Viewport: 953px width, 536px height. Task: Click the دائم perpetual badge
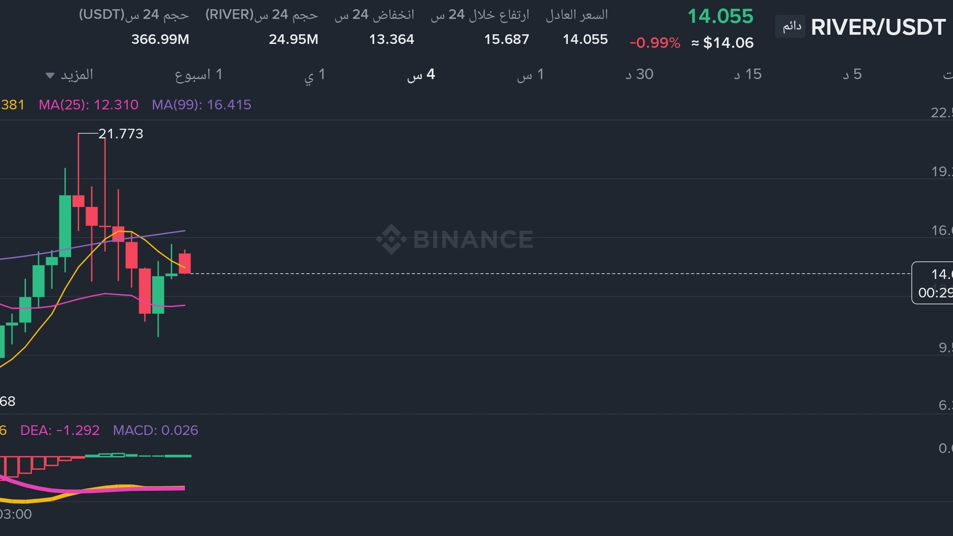791,26
